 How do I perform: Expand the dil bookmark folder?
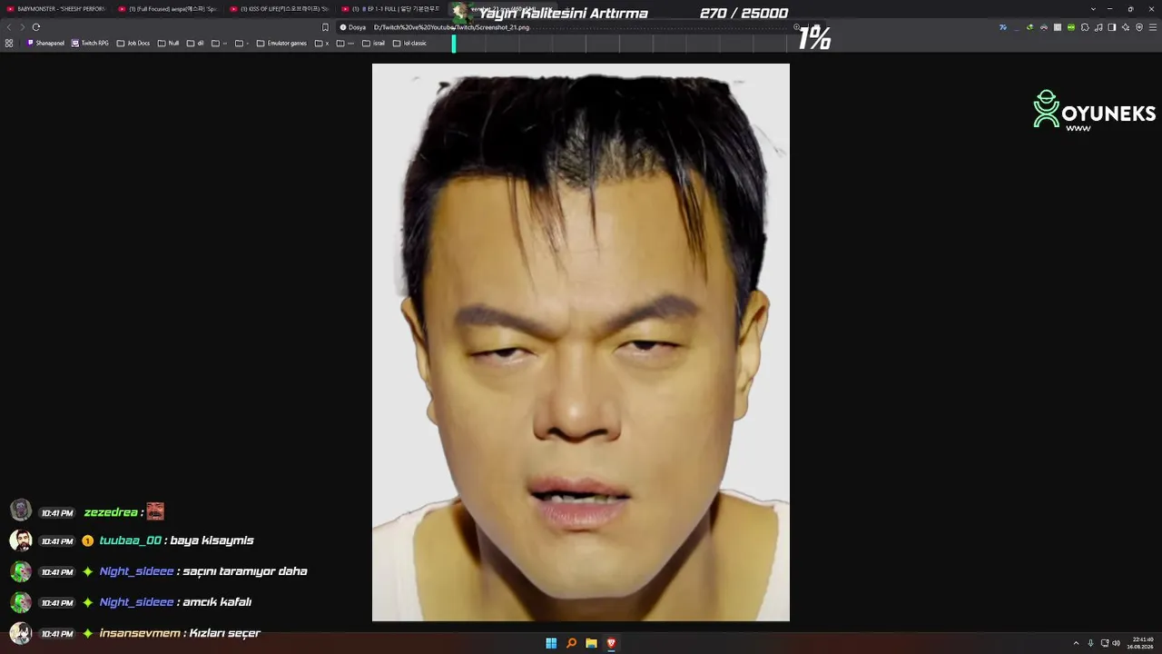196,43
